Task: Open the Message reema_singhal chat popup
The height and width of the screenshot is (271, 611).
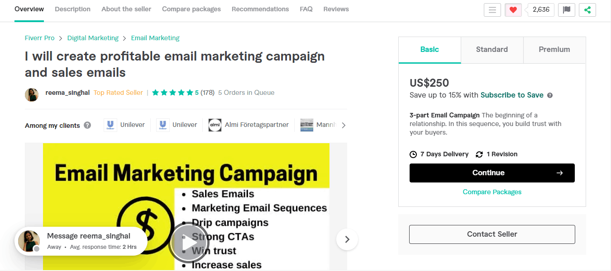Action: [x=81, y=241]
